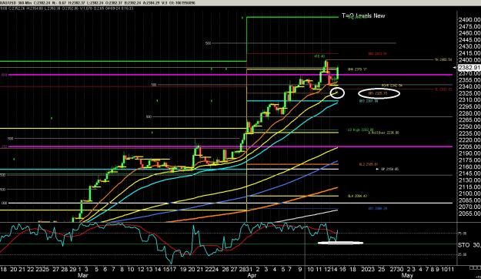Viewport: 481px width, 279px height.
Task: Click the cyan level label below 2325
Action: click(369, 101)
